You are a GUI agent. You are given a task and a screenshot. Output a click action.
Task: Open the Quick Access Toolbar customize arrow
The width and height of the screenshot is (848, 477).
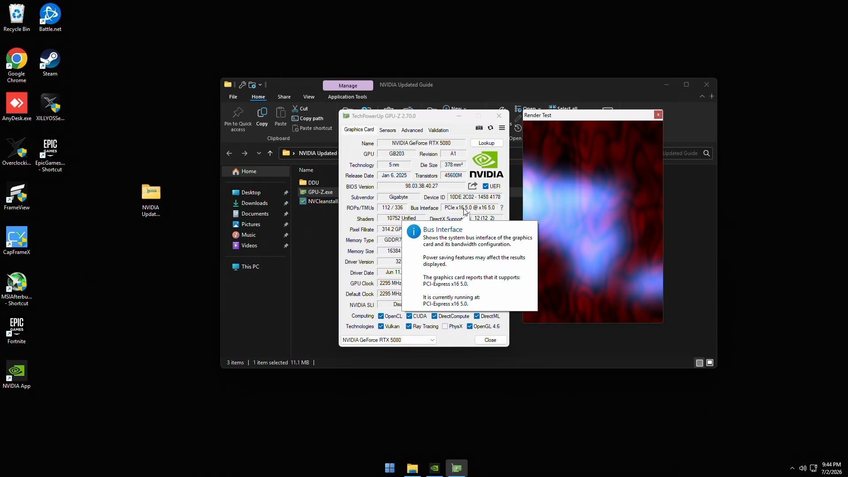260,85
